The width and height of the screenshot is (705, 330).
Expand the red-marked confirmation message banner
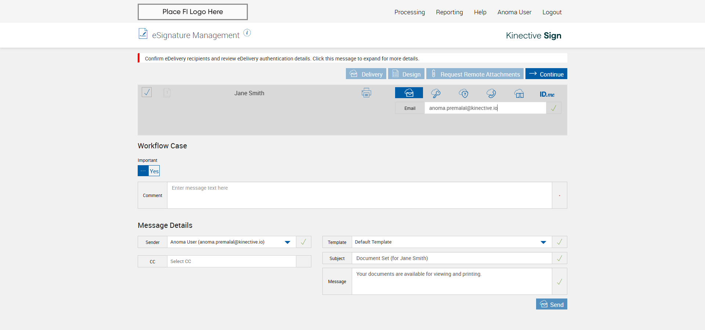tap(282, 59)
